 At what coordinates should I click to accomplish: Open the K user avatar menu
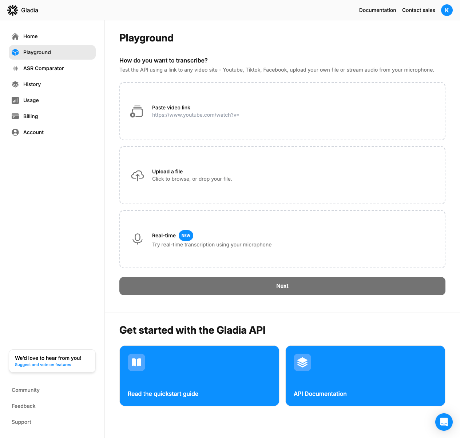click(x=447, y=10)
